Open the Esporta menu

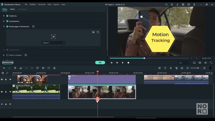click(56, 4)
